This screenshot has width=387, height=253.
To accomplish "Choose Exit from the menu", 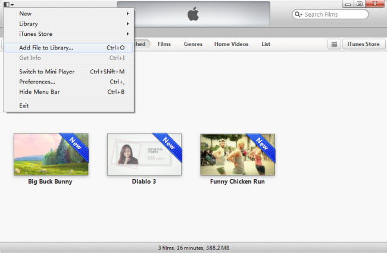I will click(68, 106).
